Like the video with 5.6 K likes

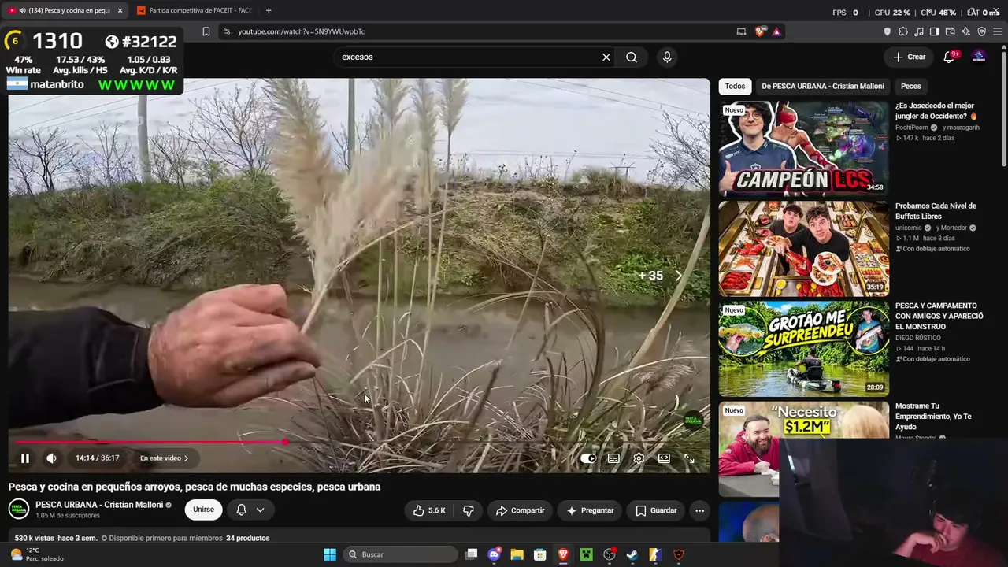point(429,510)
